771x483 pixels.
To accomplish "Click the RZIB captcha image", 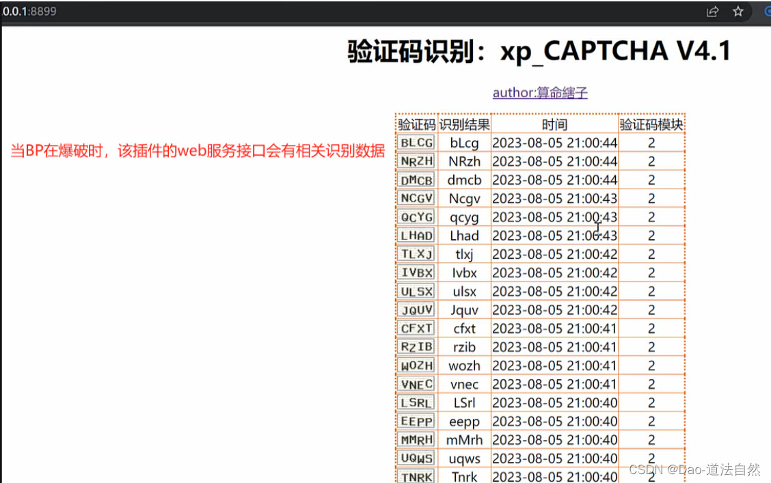I will 416,347.
